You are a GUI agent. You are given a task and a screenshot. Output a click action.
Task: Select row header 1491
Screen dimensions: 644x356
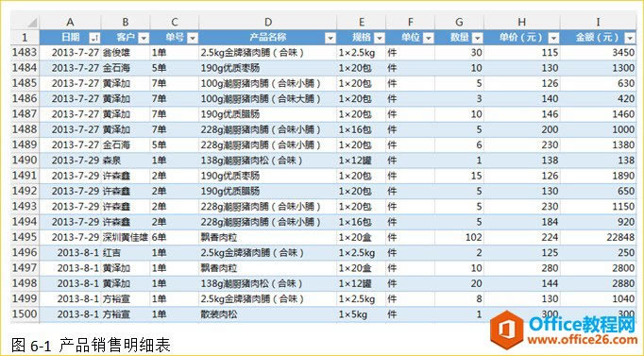click(25, 176)
